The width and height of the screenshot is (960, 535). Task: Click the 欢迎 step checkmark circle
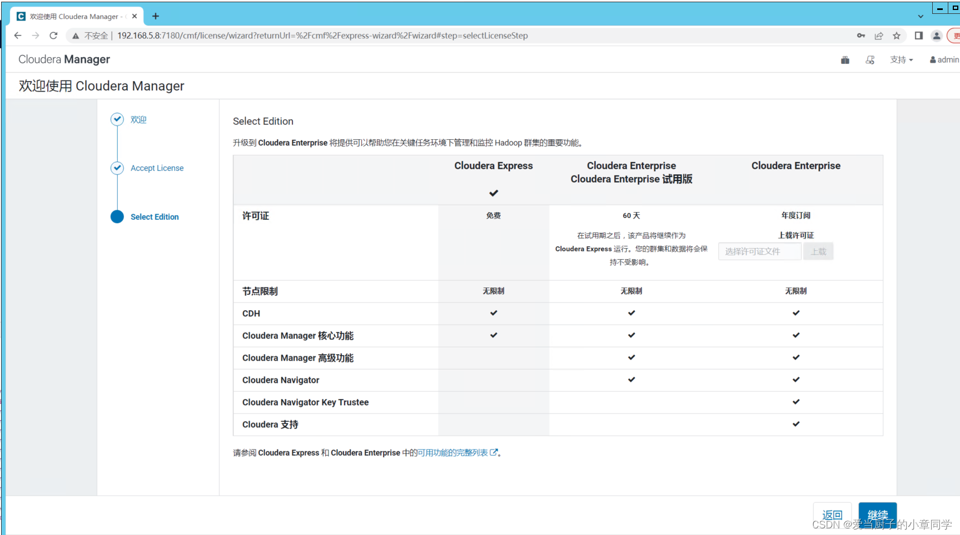point(117,119)
